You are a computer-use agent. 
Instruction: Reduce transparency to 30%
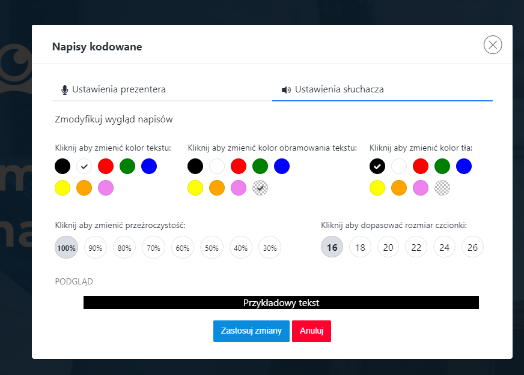coord(269,247)
